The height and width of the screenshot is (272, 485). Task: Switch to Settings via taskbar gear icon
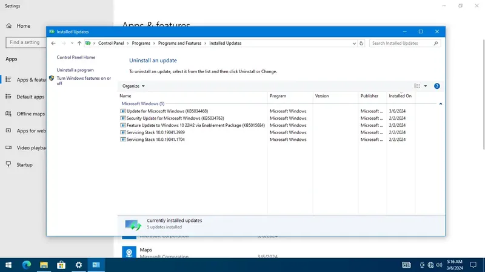coord(79,265)
